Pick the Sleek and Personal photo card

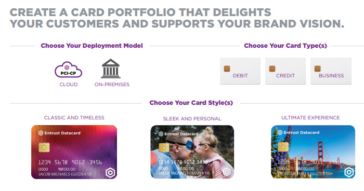192,152
